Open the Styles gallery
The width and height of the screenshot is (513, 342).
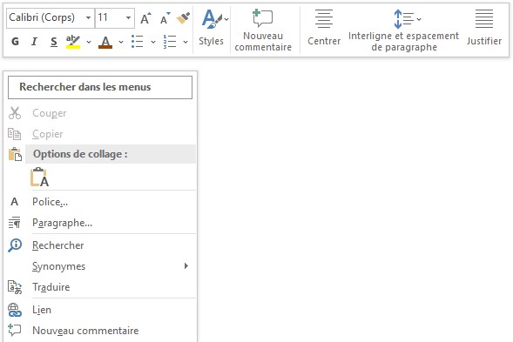pyautogui.click(x=212, y=28)
